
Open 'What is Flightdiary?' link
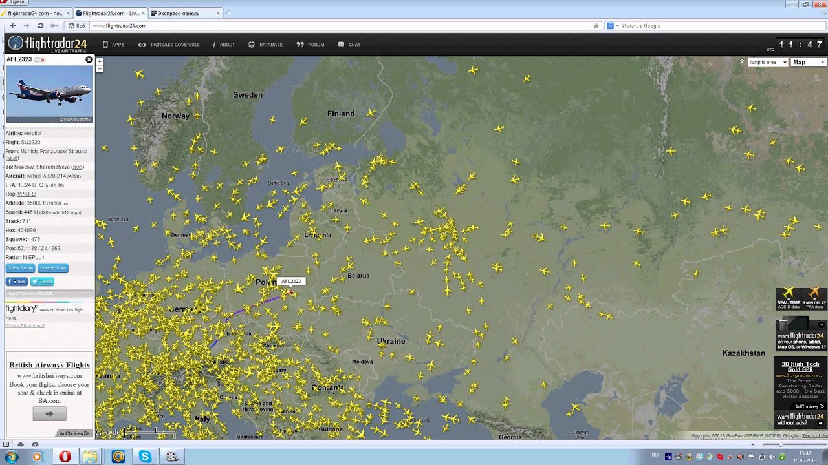pos(25,325)
